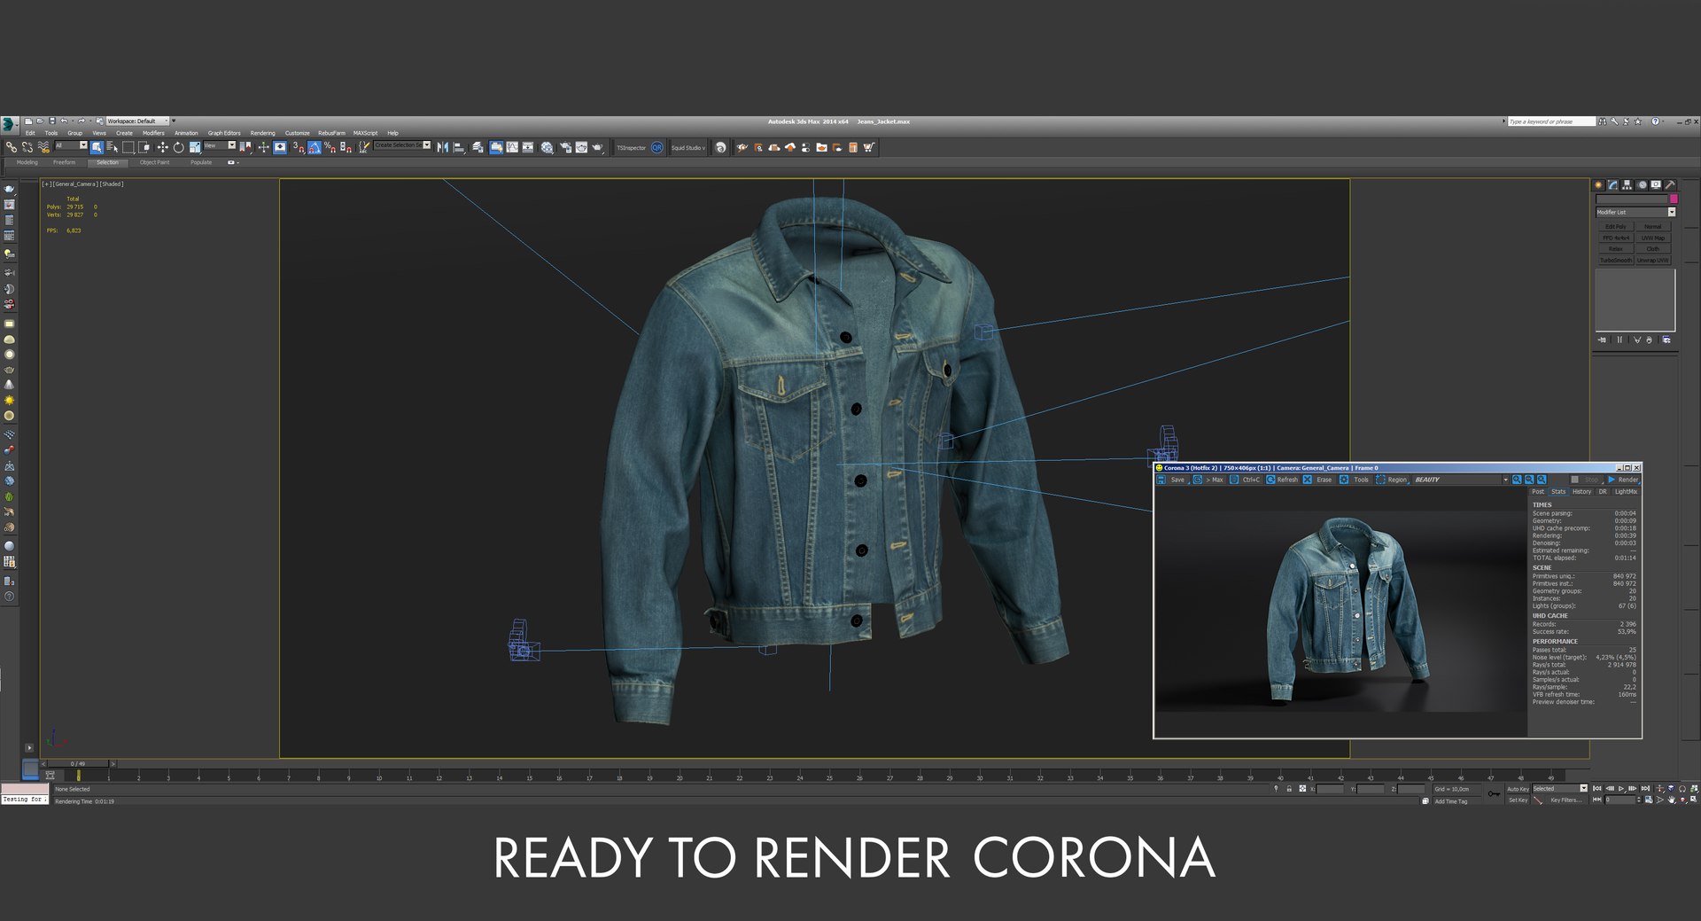Click the Erase button in Corona
The height and width of the screenshot is (921, 1701).
click(1317, 480)
